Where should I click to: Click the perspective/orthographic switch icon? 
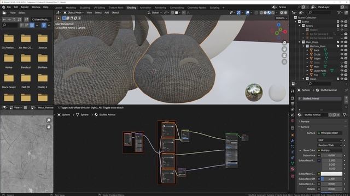pyautogui.click(x=284, y=62)
